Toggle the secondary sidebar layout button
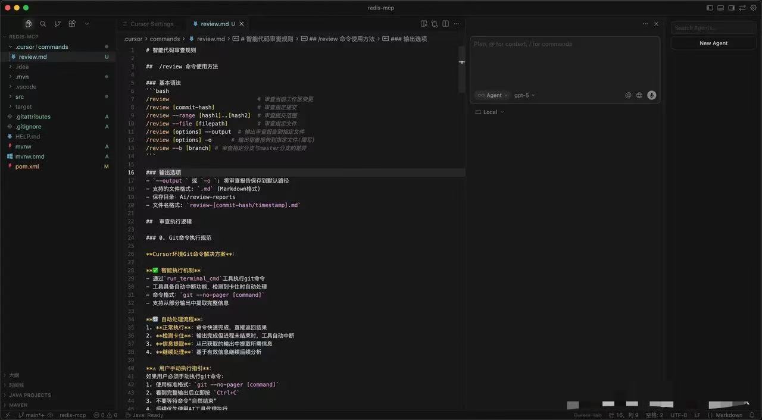 732,8
